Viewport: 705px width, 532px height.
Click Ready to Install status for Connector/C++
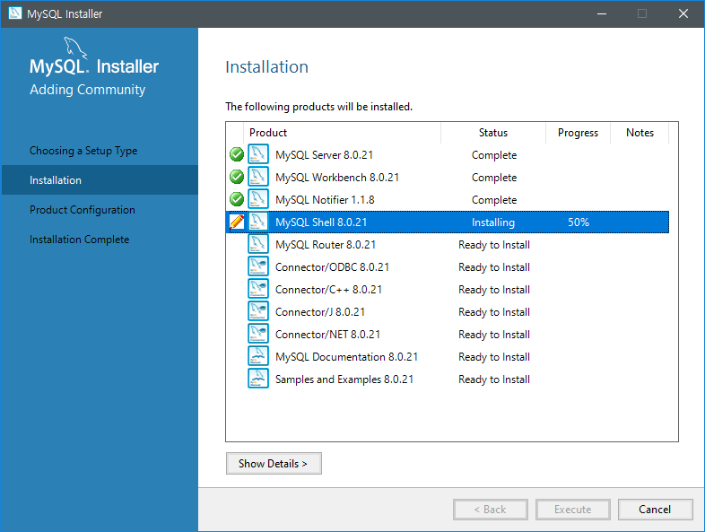click(x=494, y=290)
